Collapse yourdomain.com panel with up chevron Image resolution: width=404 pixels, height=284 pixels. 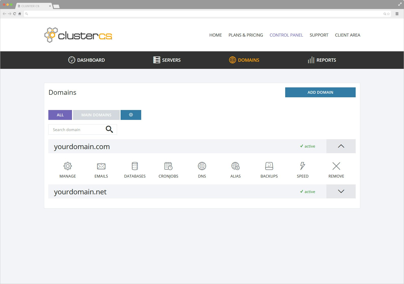point(341,146)
